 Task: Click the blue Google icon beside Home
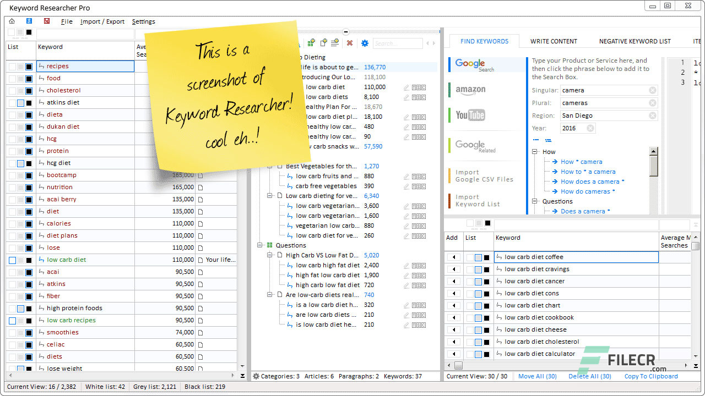tap(29, 21)
